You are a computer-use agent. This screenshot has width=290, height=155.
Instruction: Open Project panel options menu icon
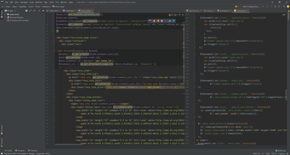pyautogui.click(x=39, y=11)
